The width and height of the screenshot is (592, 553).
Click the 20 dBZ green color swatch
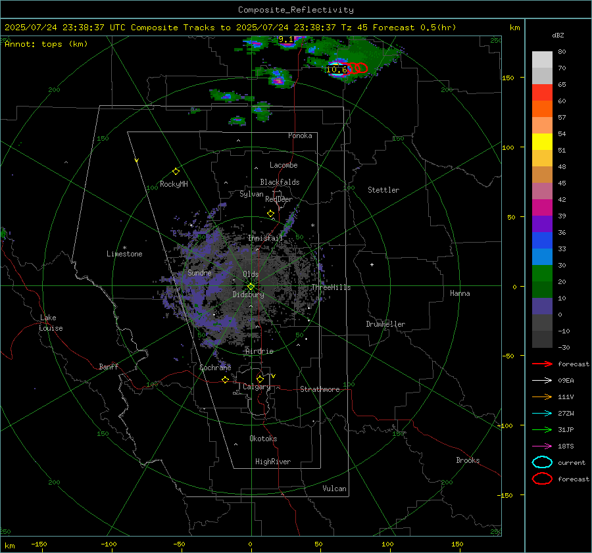[x=542, y=273]
